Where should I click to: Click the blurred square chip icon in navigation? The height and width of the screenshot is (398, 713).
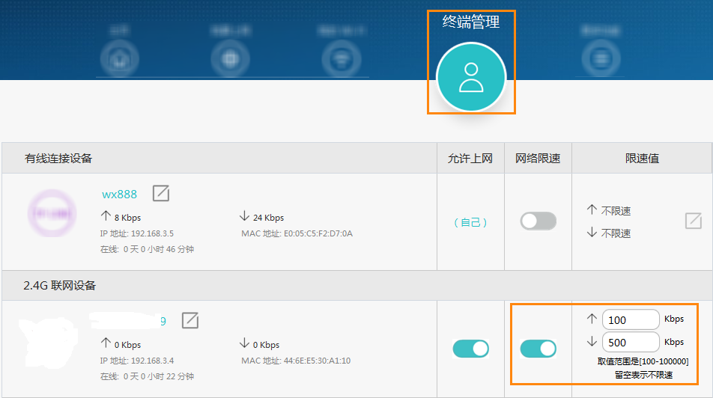click(x=228, y=57)
